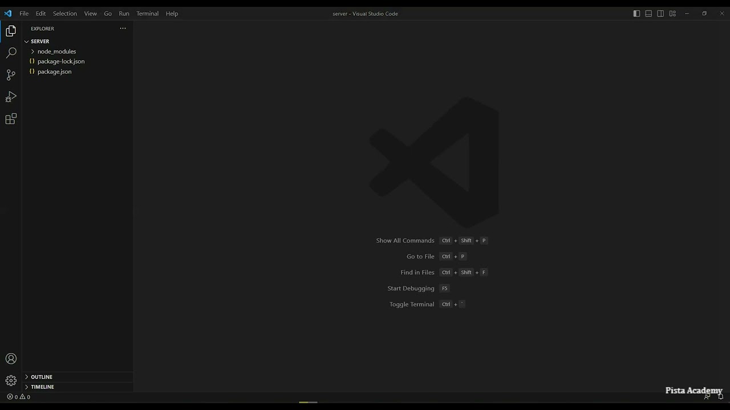
Task: Open the Edit menu
Action: click(x=40, y=14)
